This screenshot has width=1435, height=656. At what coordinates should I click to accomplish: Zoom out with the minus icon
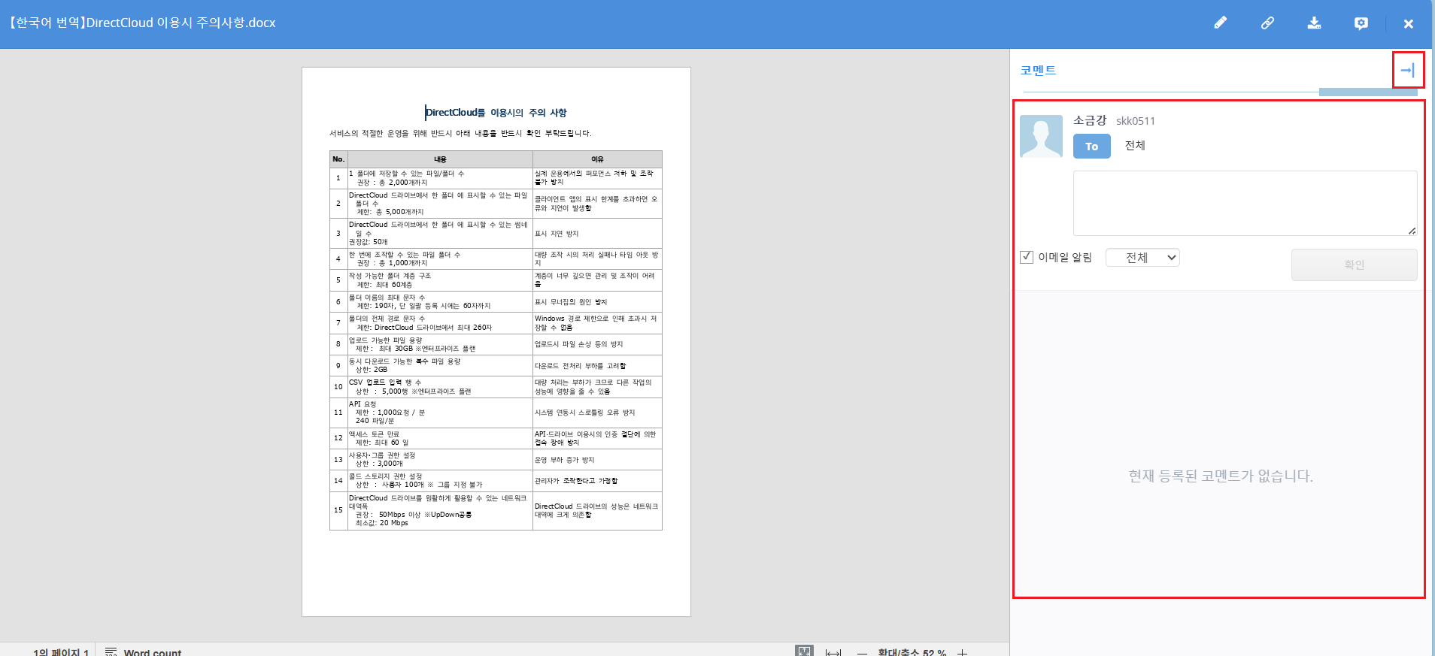862,651
